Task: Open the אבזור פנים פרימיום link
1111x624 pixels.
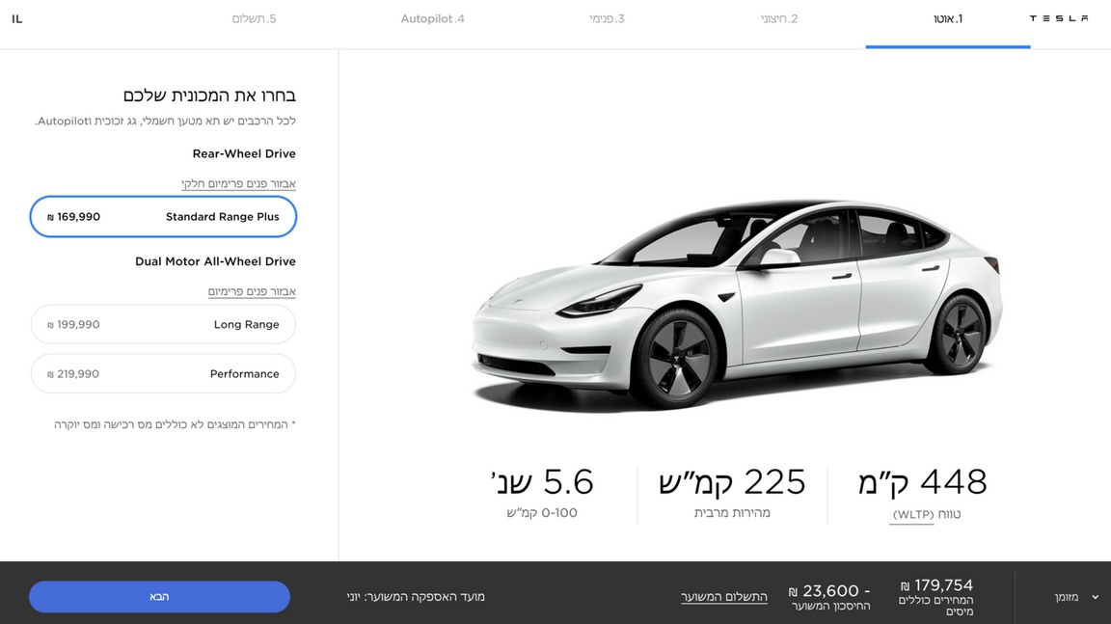Action: [252, 292]
